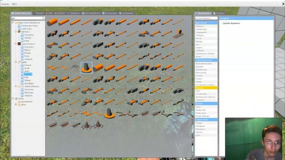Screen dimensions: 285x160
Task: Click the rightmost spike cone thumbnail in the last row
Action: tap(98, 124)
